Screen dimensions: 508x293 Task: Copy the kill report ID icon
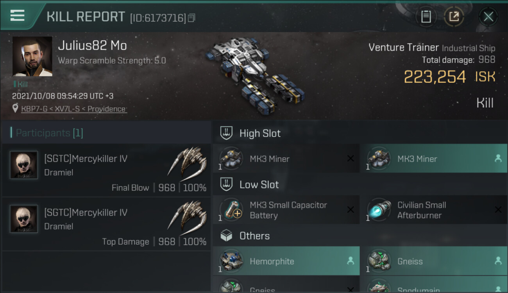[x=191, y=18]
